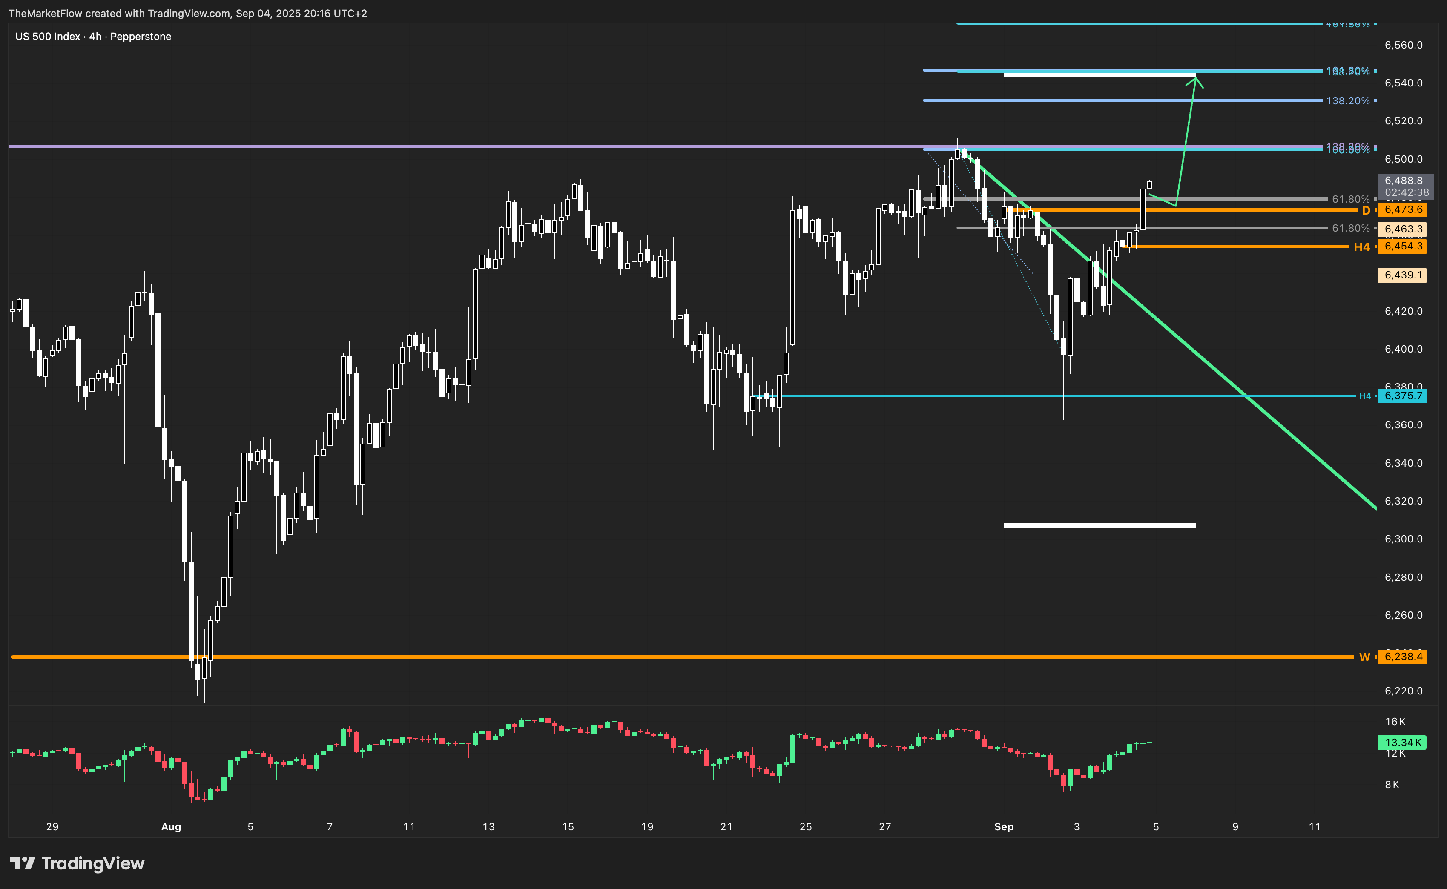Image resolution: width=1447 pixels, height=889 pixels.
Task: Click the 6,560.0 price axis value
Action: [x=1404, y=45]
